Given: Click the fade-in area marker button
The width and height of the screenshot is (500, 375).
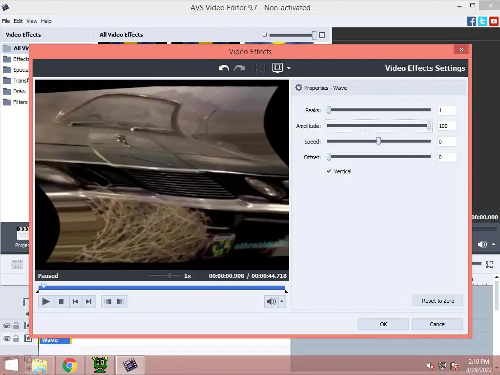Looking at the screenshot, I should pos(108,301).
